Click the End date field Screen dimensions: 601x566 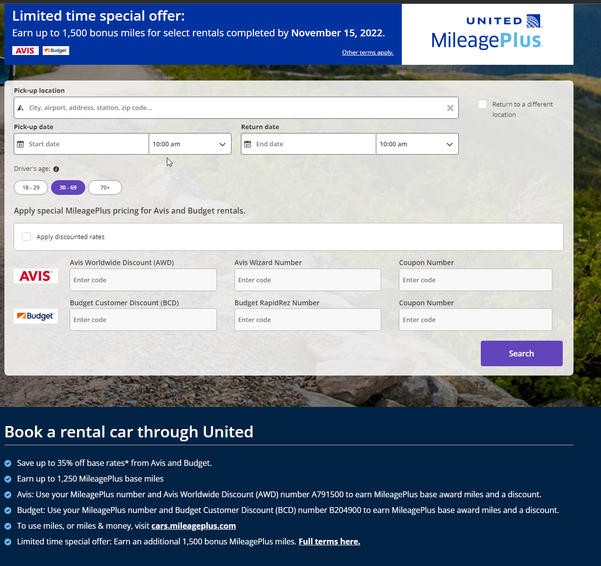click(309, 144)
